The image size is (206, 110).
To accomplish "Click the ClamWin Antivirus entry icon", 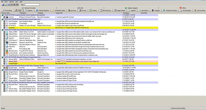I will (7, 38).
